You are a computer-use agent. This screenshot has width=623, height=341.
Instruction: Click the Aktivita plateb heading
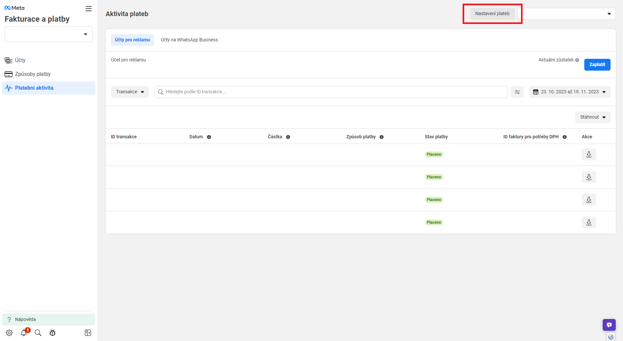pos(127,14)
